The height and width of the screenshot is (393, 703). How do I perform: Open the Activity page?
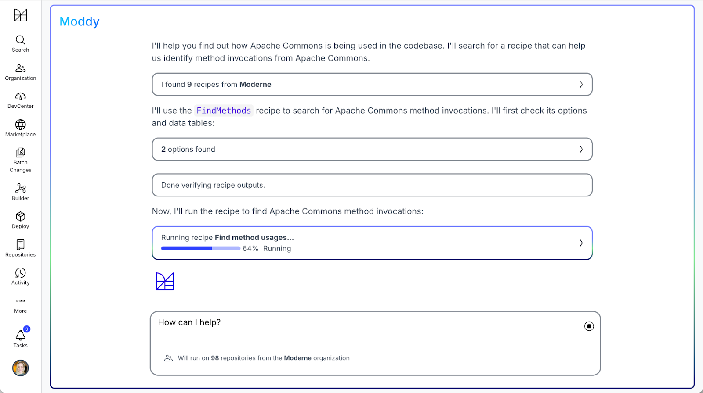click(20, 276)
